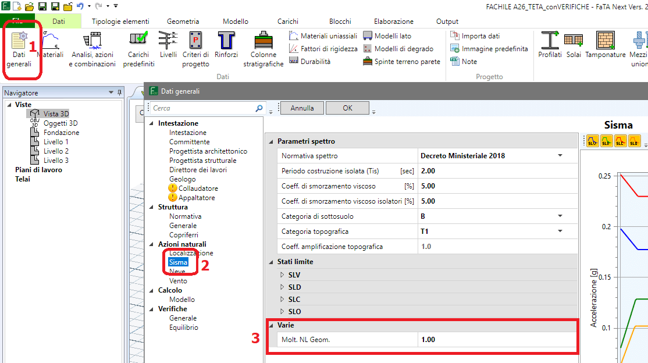This screenshot has width=648, height=363.
Task: Collapse the Stati limite section
Action: click(271, 262)
